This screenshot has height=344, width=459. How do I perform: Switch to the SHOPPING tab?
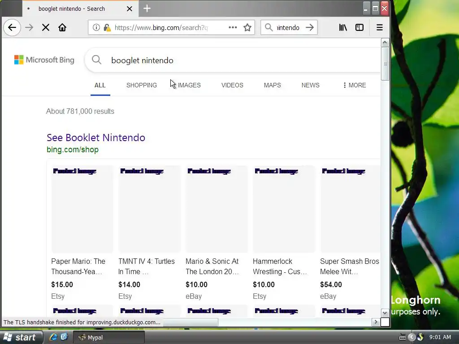tap(142, 86)
